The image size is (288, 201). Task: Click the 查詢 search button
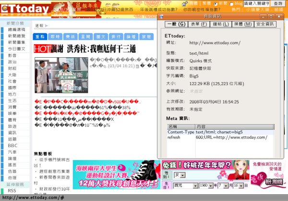(277, 3)
